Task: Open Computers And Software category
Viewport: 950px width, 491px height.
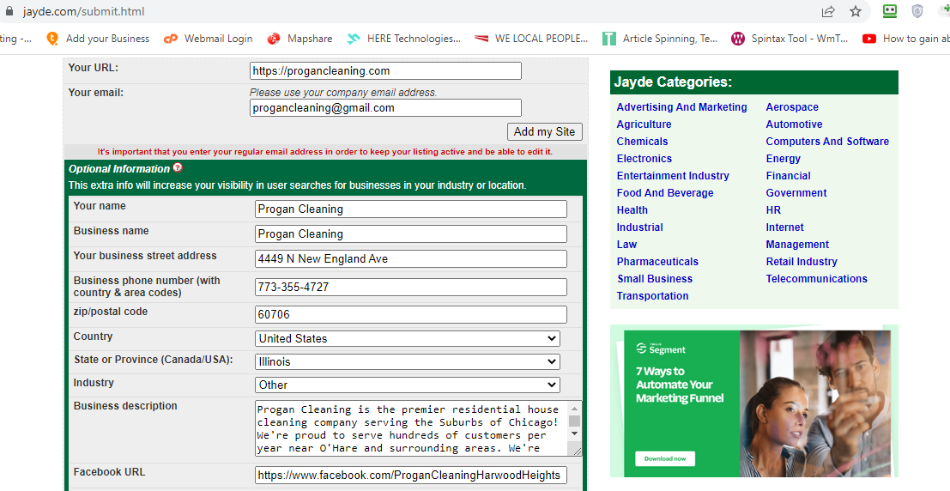Action: pyautogui.click(x=827, y=142)
